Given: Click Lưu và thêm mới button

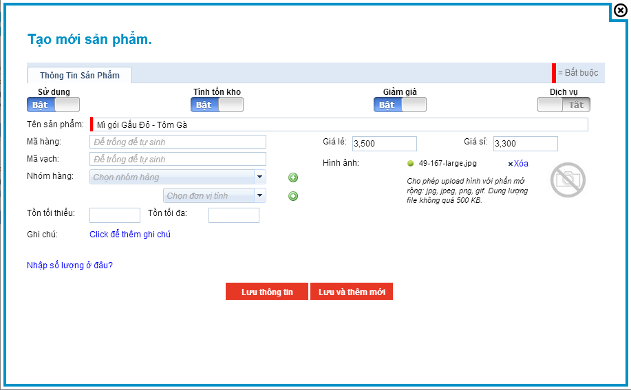Looking at the screenshot, I should [352, 292].
